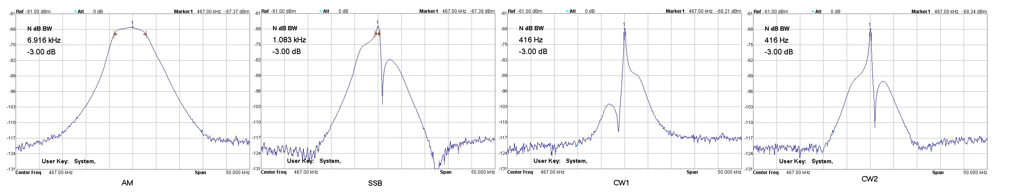Click the bandwidth arrow marker on SSB peak
The height and width of the screenshot is (192, 1014).
point(377,34)
